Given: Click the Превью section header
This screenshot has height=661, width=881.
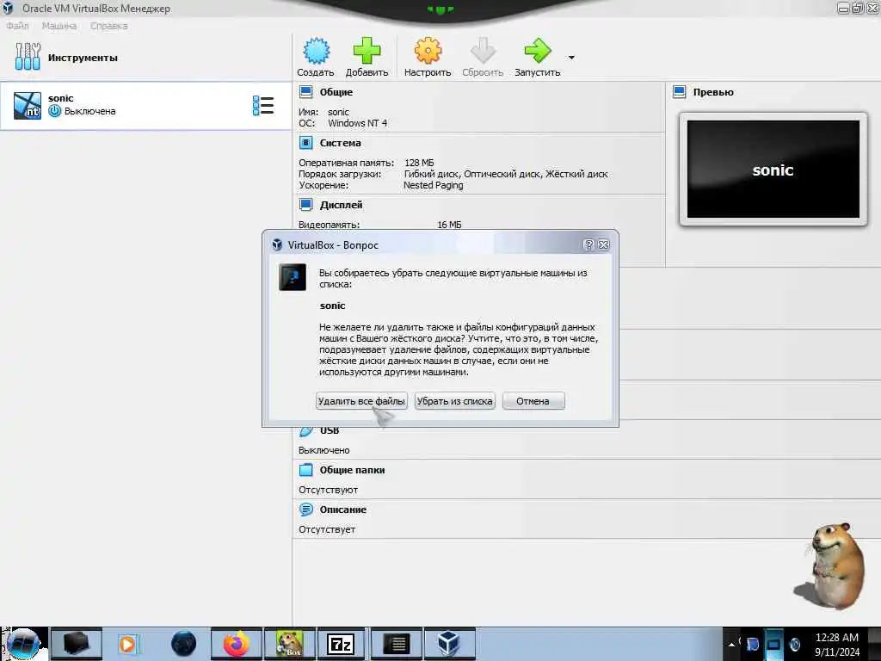Looking at the screenshot, I should pos(713,92).
